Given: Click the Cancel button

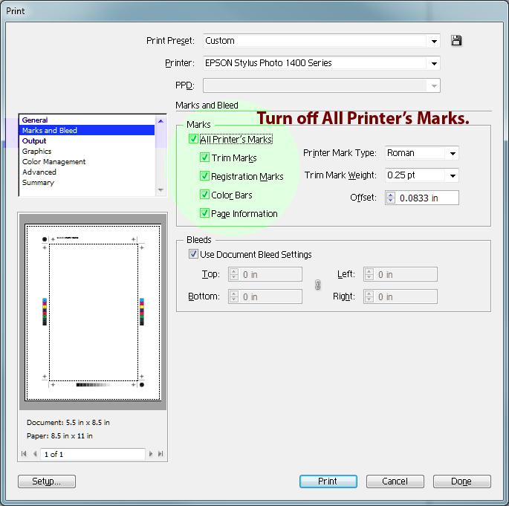Looking at the screenshot, I should point(395,481).
